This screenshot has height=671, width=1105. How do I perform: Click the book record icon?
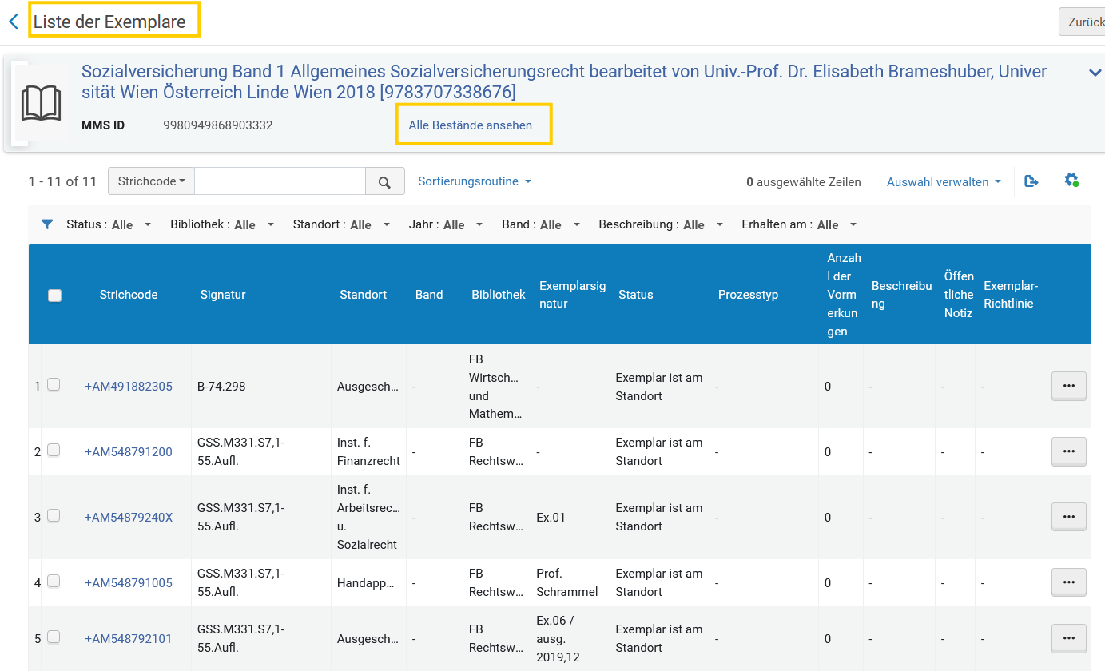click(41, 104)
